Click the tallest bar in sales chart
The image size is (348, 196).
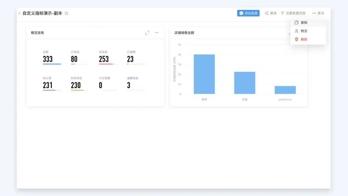coord(204,74)
